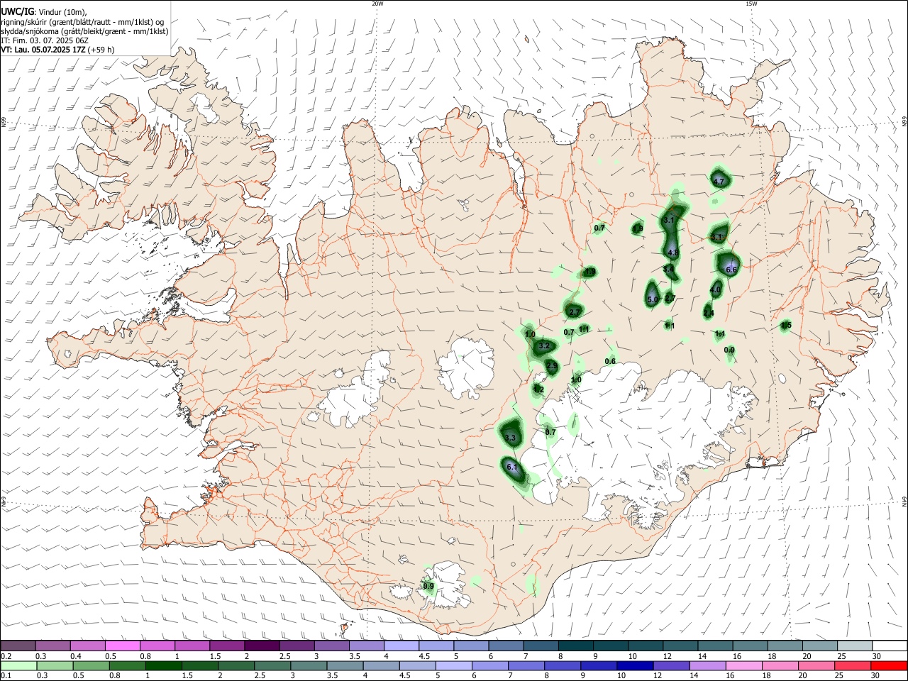Viewport: 908px width, 681px height.
Task: Click the 2.9 precipitation value label
Action: coord(552,365)
